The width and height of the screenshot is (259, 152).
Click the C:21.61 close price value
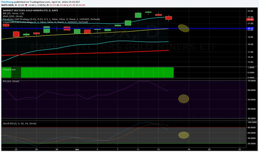point(81,5)
